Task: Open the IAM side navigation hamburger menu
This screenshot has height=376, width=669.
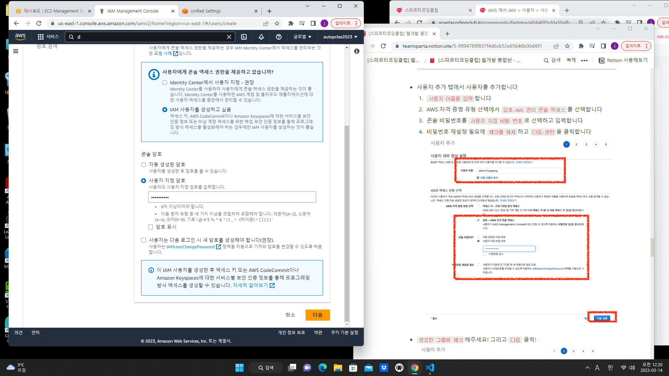Action: 16,51
